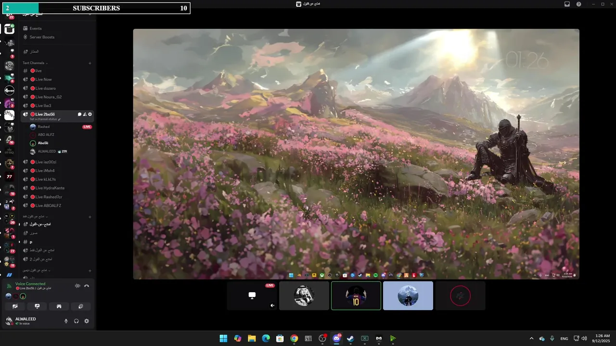Screen dimensions: 616x346
Task: Deafen with the headphones icon
Action: coord(77,321)
